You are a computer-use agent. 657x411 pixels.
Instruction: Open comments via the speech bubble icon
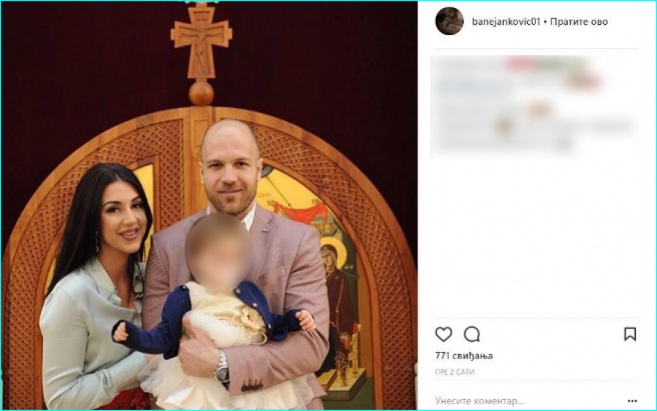(472, 334)
